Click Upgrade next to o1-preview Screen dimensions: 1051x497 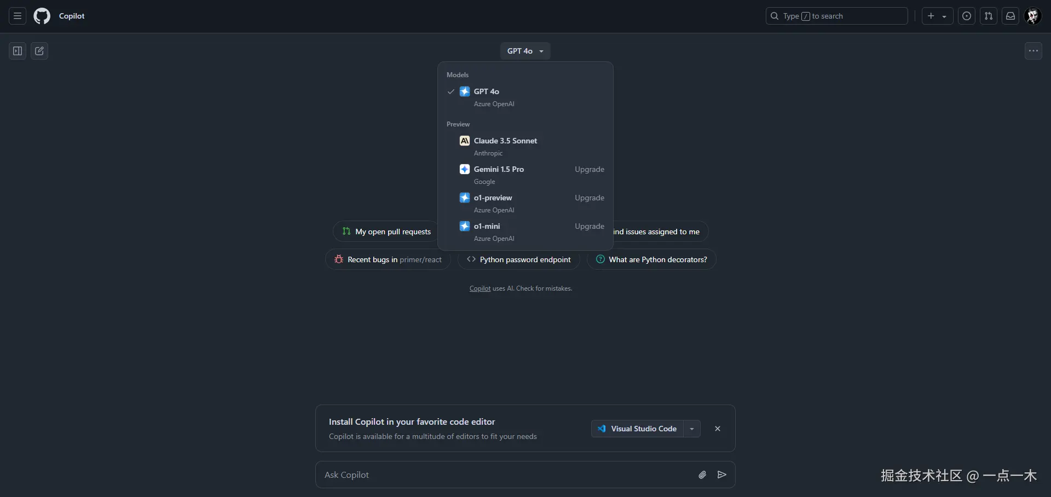point(590,198)
